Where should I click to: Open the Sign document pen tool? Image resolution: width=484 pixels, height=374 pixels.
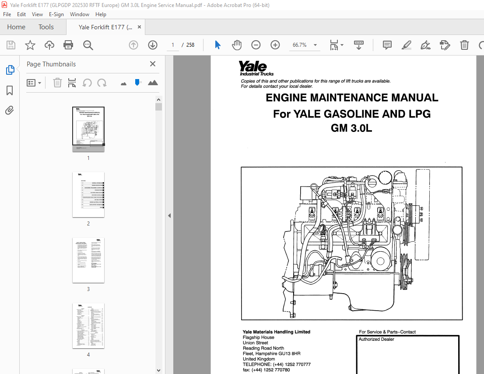pos(425,45)
